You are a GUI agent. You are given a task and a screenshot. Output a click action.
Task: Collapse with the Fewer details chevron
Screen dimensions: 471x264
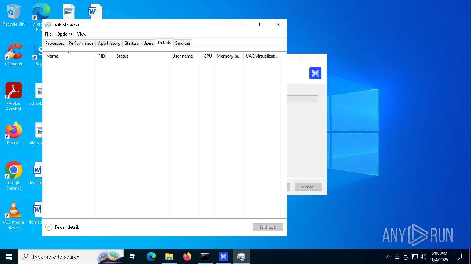coord(49,227)
